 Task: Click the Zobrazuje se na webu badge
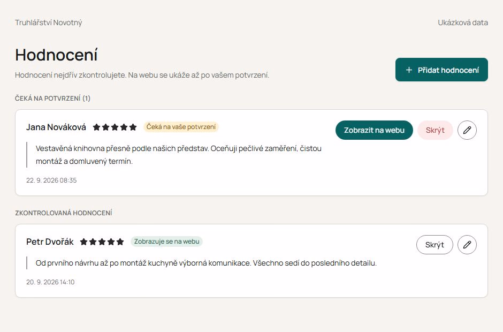(166, 242)
